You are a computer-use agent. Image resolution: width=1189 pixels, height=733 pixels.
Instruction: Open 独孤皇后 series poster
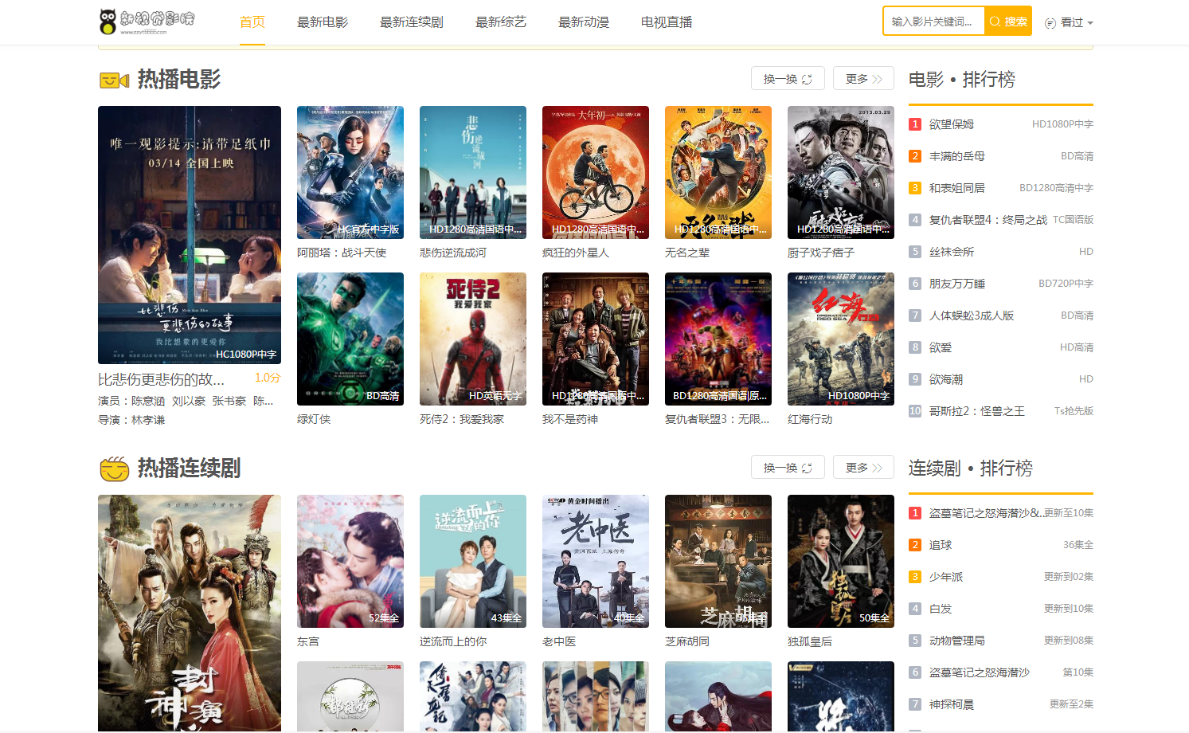click(841, 561)
